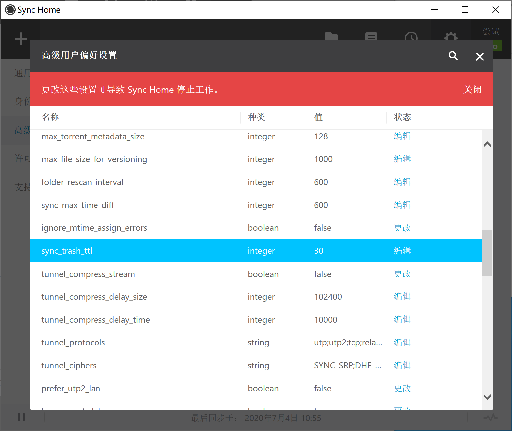Click the 值 column header
512x431 pixels.
(x=318, y=117)
